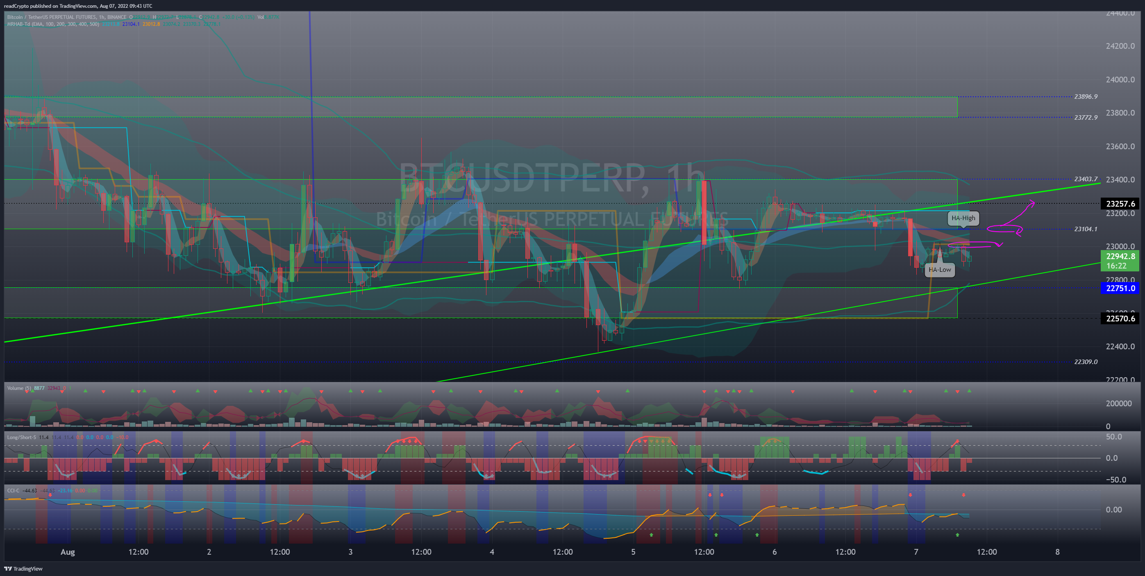The image size is (1145, 576).
Task: Click the 24200.0 price axis tick
Action: point(1120,46)
